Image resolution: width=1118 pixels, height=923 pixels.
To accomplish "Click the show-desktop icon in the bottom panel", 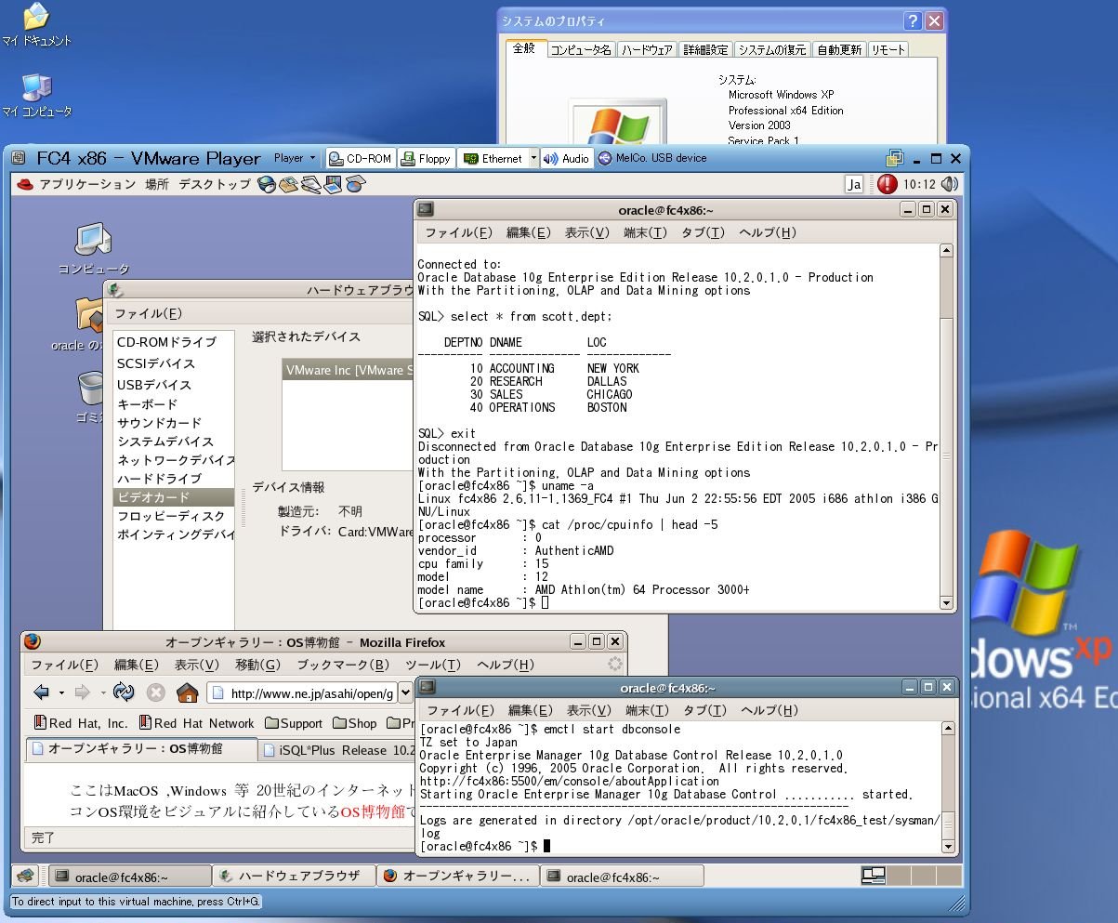I will [x=26, y=876].
